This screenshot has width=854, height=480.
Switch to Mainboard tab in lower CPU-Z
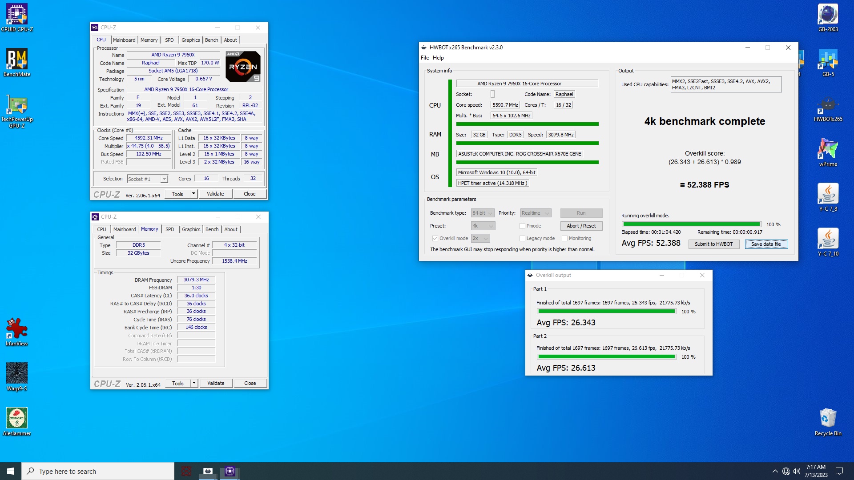[x=125, y=229]
